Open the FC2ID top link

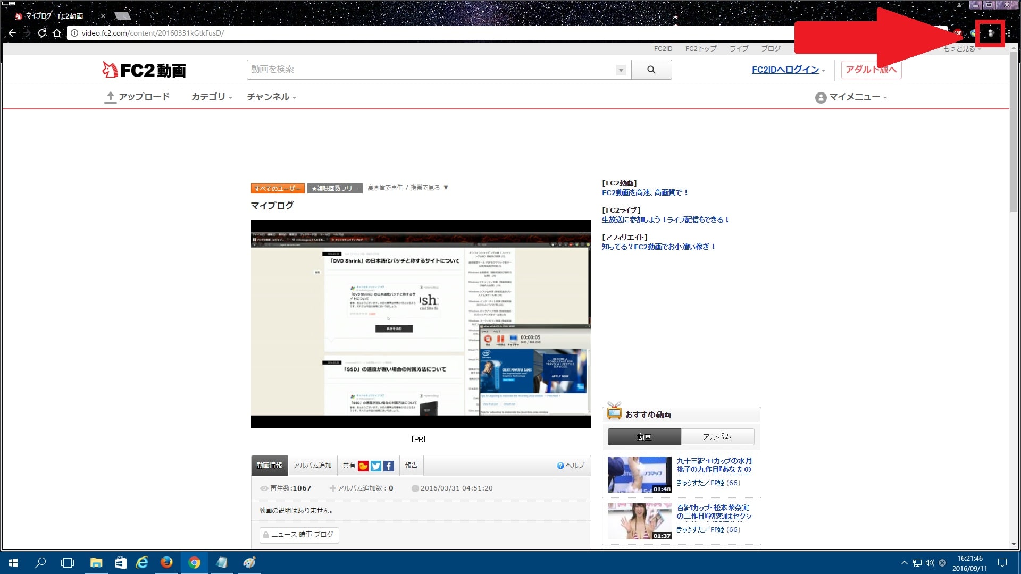(663, 49)
